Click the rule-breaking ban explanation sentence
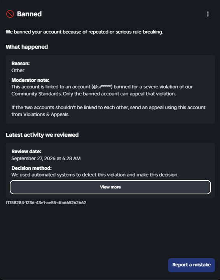 coord(84,32)
